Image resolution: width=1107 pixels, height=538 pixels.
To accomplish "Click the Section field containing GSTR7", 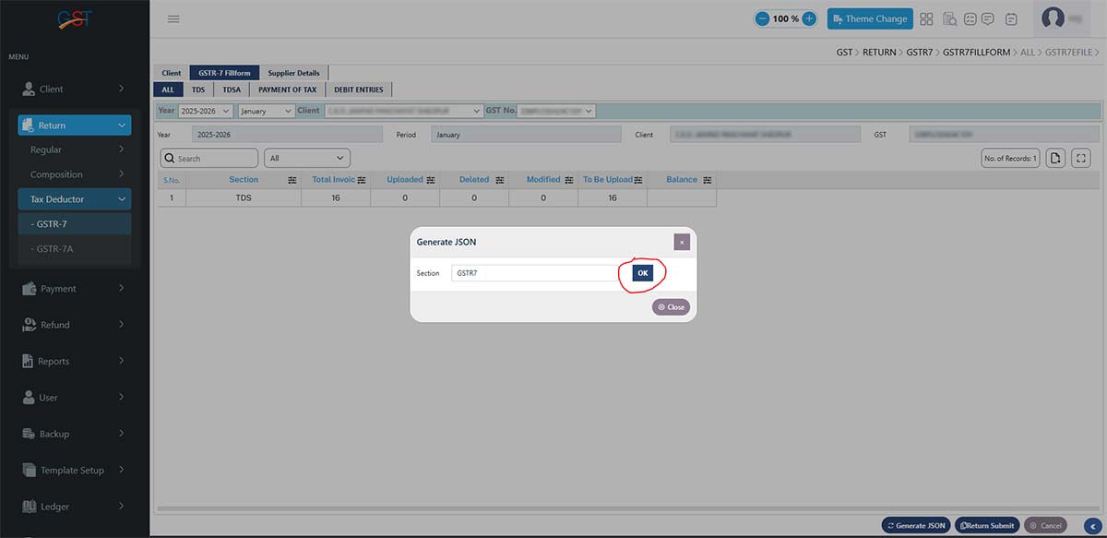I will point(535,273).
